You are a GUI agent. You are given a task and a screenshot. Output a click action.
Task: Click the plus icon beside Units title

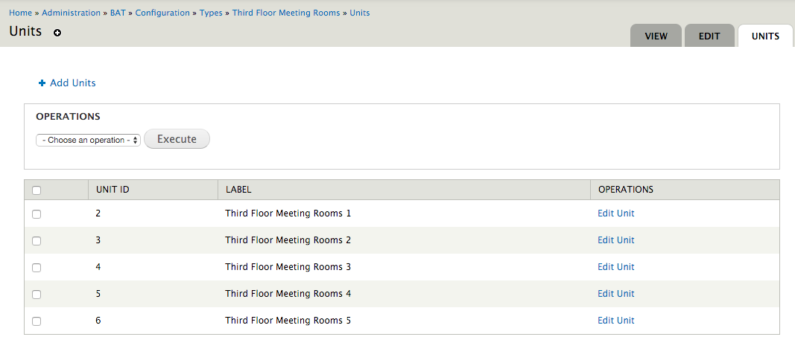point(57,33)
